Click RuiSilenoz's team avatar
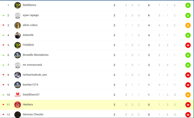 click(18, 5)
